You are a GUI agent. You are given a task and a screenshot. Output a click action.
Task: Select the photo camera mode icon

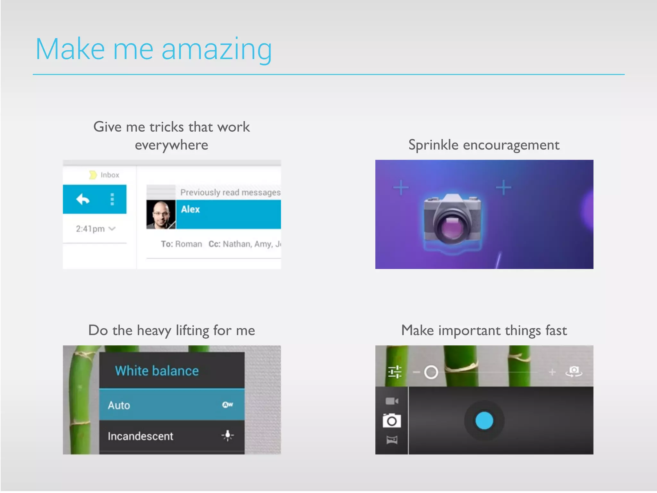pos(392,421)
